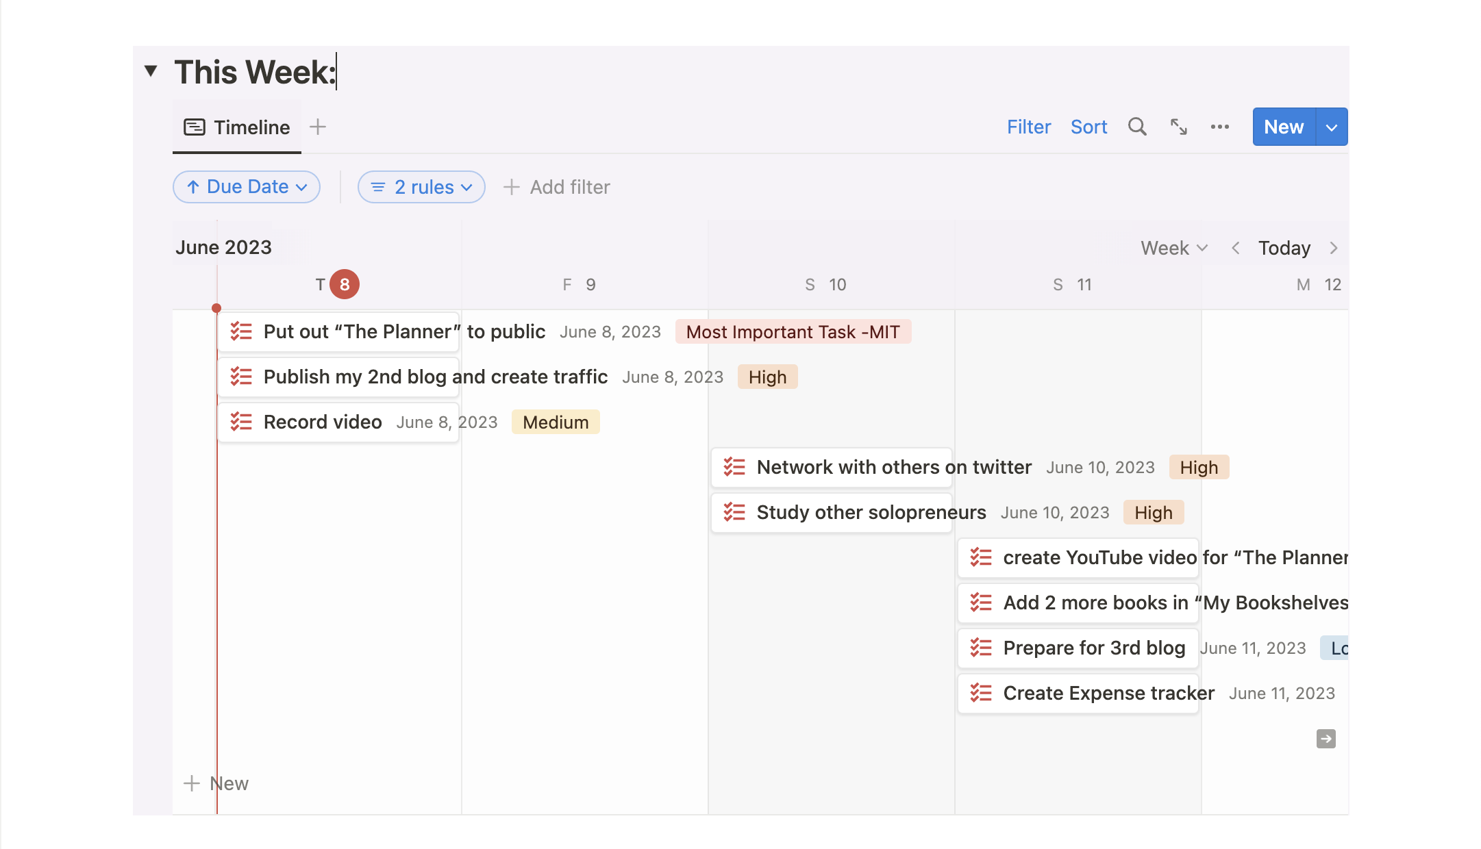Expand the New button dropdown arrow

pos(1332,127)
